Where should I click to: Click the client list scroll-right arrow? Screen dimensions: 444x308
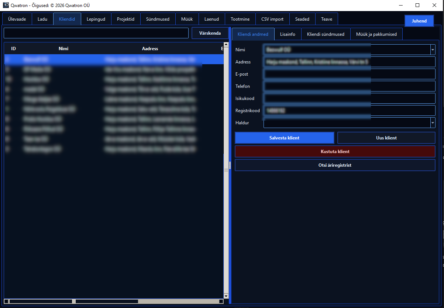click(221, 301)
